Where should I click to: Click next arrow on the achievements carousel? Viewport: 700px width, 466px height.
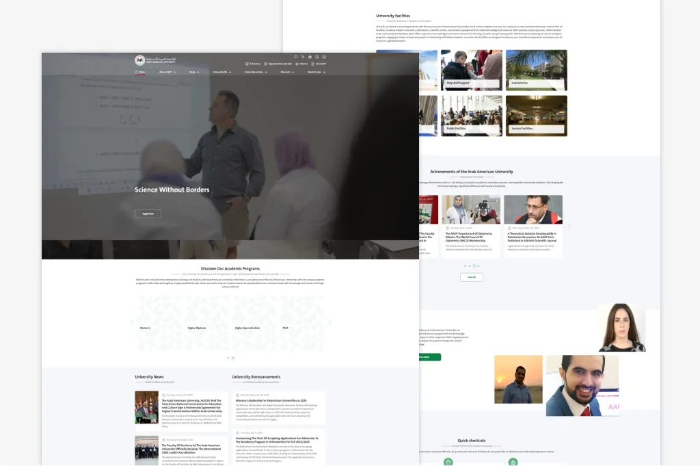pos(569,226)
